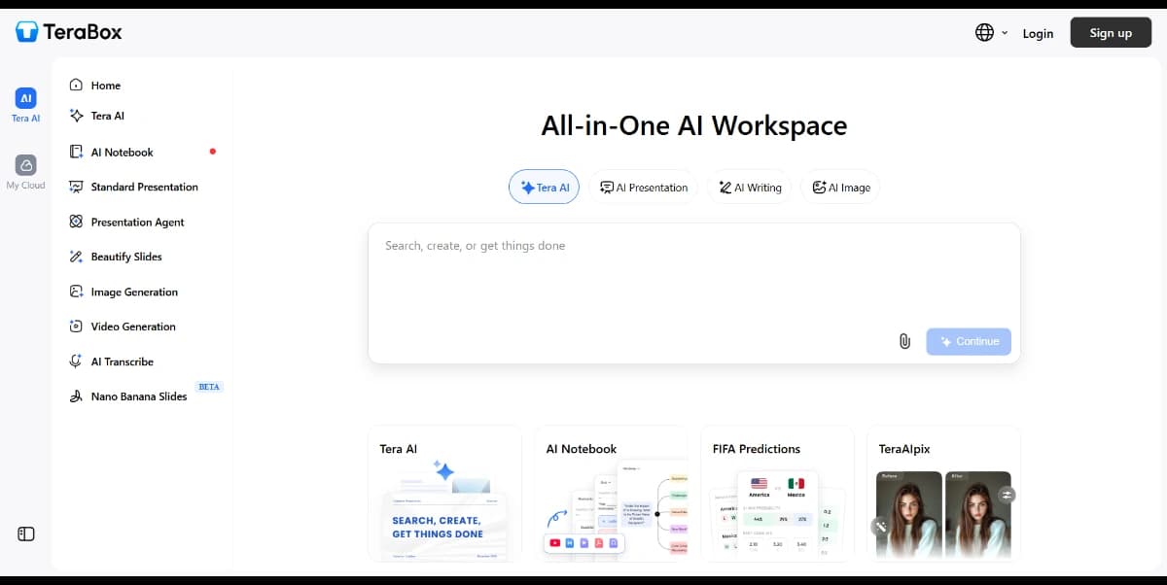Click the Presentation Agent icon

(76, 222)
